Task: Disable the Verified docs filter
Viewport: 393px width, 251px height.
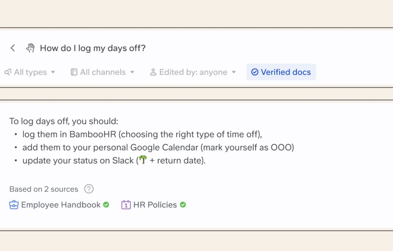Action: pos(281,72)
